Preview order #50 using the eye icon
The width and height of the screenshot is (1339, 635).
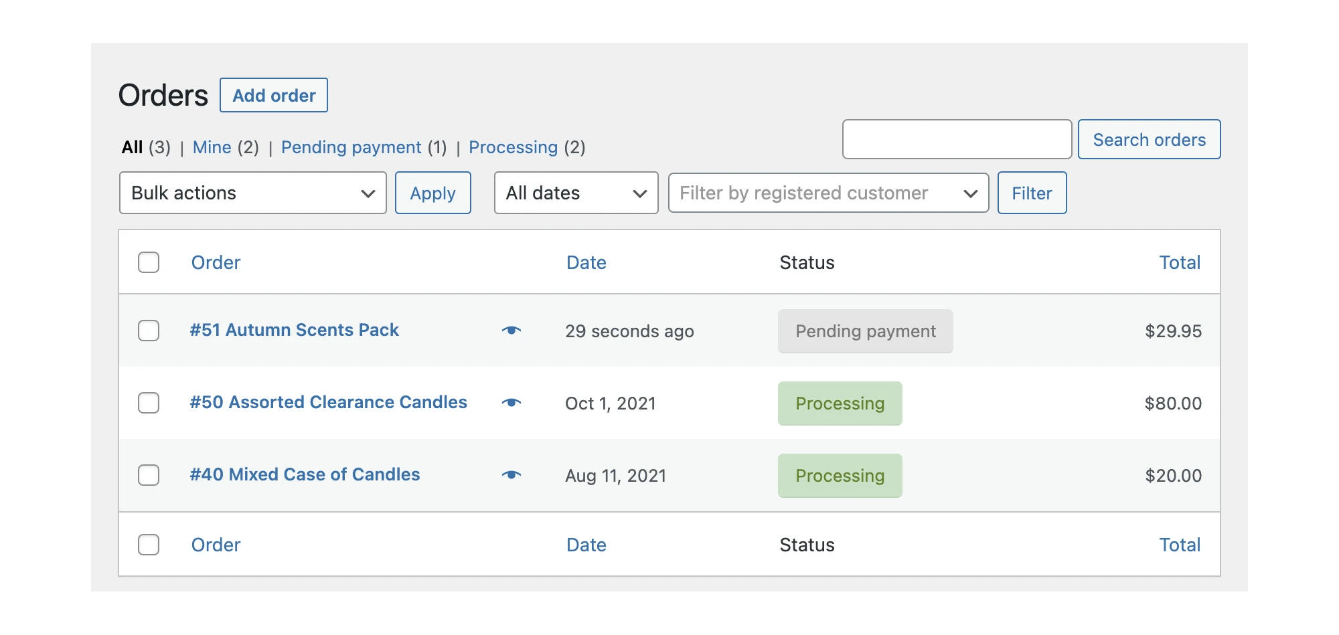coord(511,403)
